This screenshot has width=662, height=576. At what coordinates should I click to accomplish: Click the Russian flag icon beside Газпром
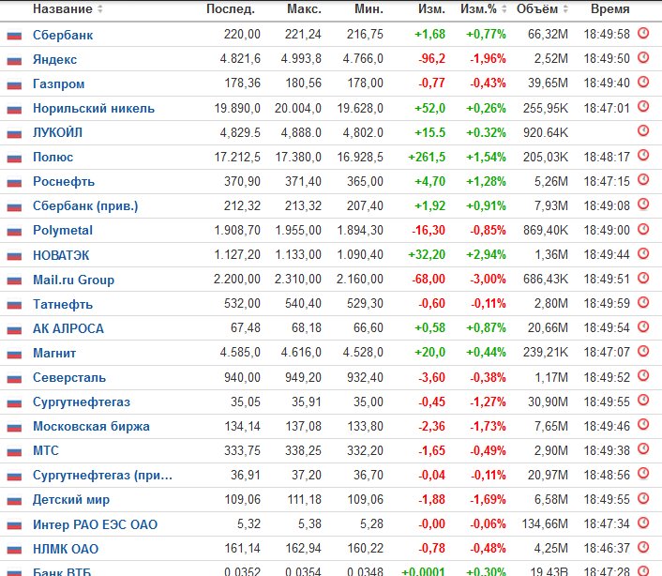(14, 84)
